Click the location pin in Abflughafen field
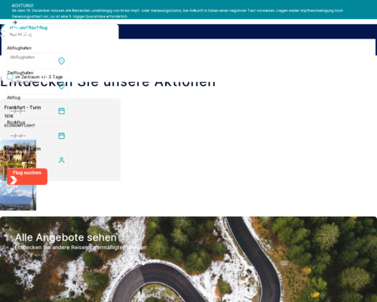 tap(62, 61)
